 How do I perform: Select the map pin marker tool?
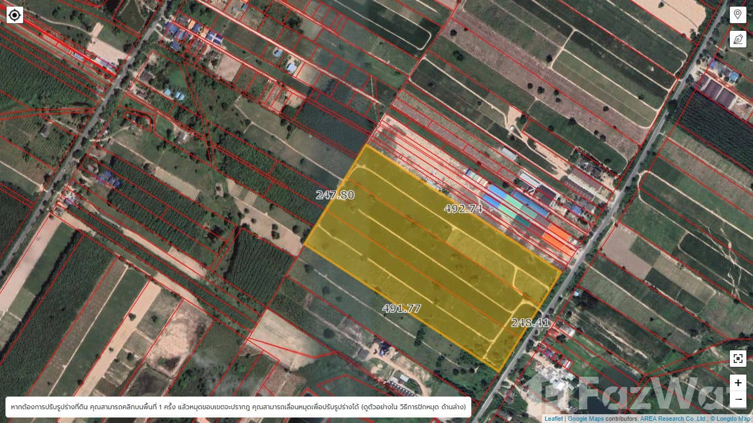click(738, 15)
